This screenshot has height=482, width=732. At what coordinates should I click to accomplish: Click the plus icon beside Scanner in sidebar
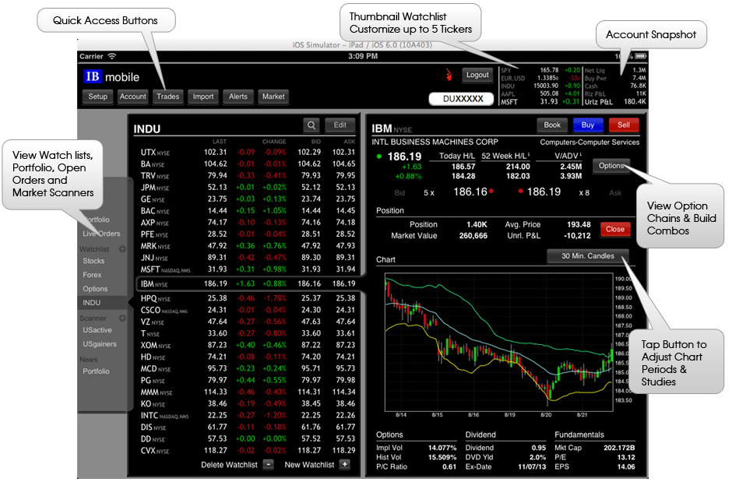click(x=122, y=318)
